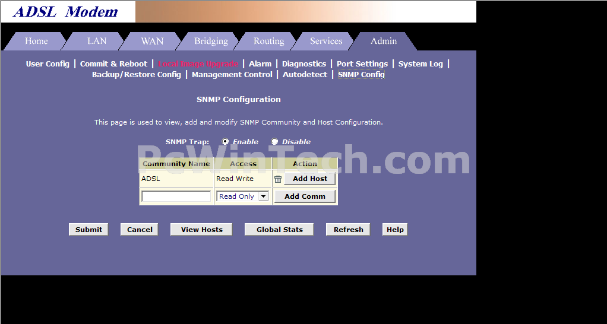Click the Refresh button
This screenshot has width=607, height=324.
point(348,229)
